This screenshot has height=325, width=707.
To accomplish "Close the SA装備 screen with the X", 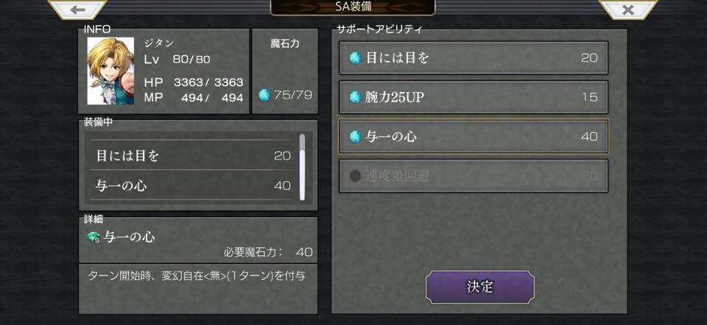I will pyautogui.click(x=627, y=9).
